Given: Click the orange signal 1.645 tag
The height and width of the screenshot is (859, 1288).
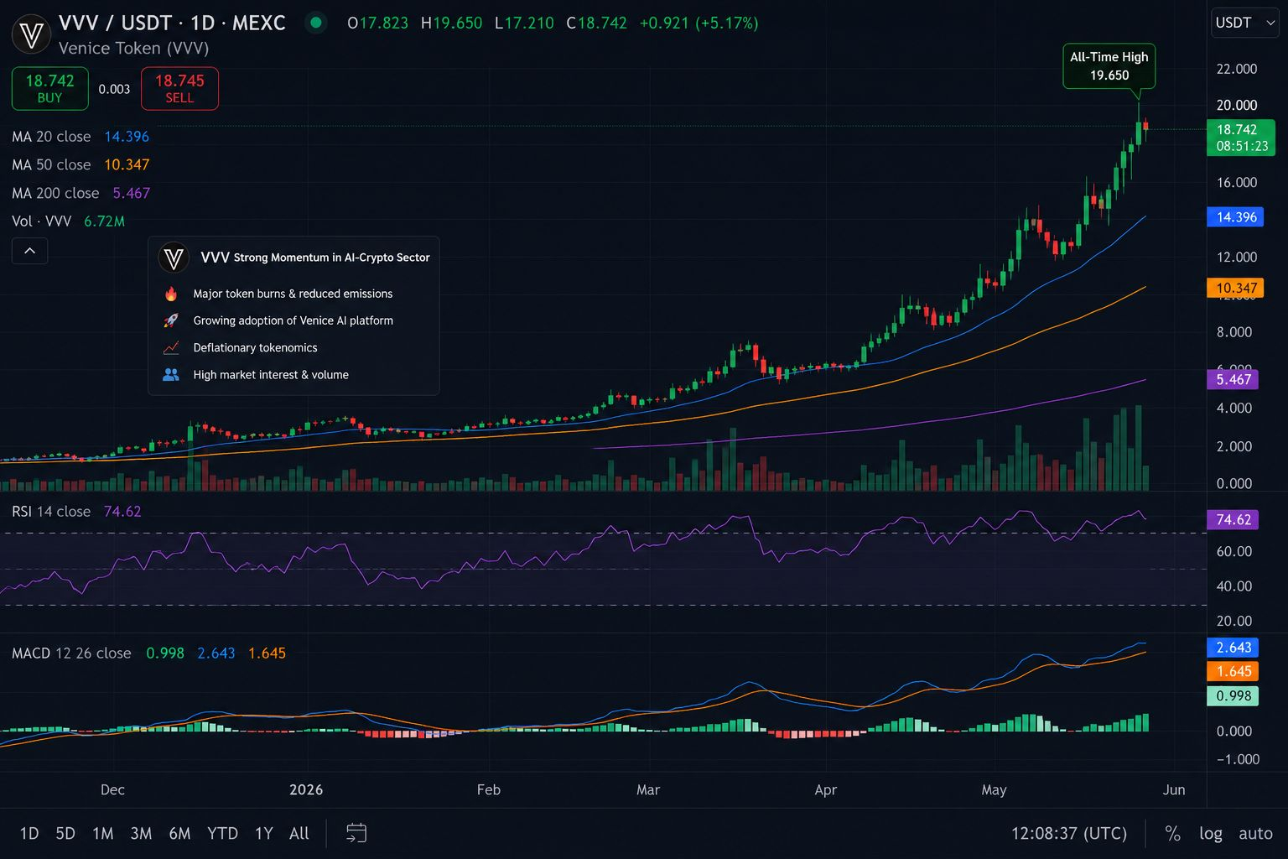Looking at the screenshot, I should coord(1233,671).
